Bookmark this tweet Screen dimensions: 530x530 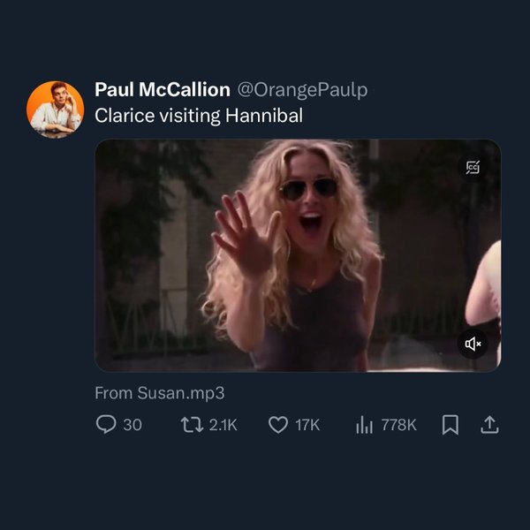(x=450, y=425)
